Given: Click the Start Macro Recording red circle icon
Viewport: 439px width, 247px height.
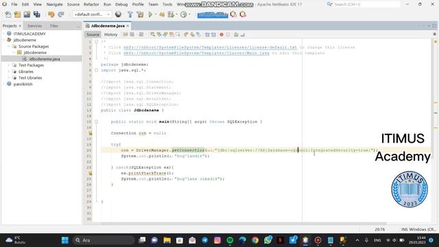Looking at the screenshot, I should 222,34.
